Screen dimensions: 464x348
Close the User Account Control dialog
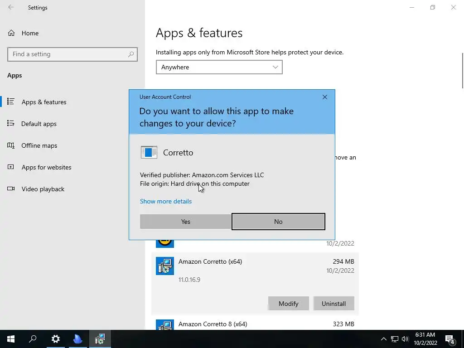(x=324, y=97)
